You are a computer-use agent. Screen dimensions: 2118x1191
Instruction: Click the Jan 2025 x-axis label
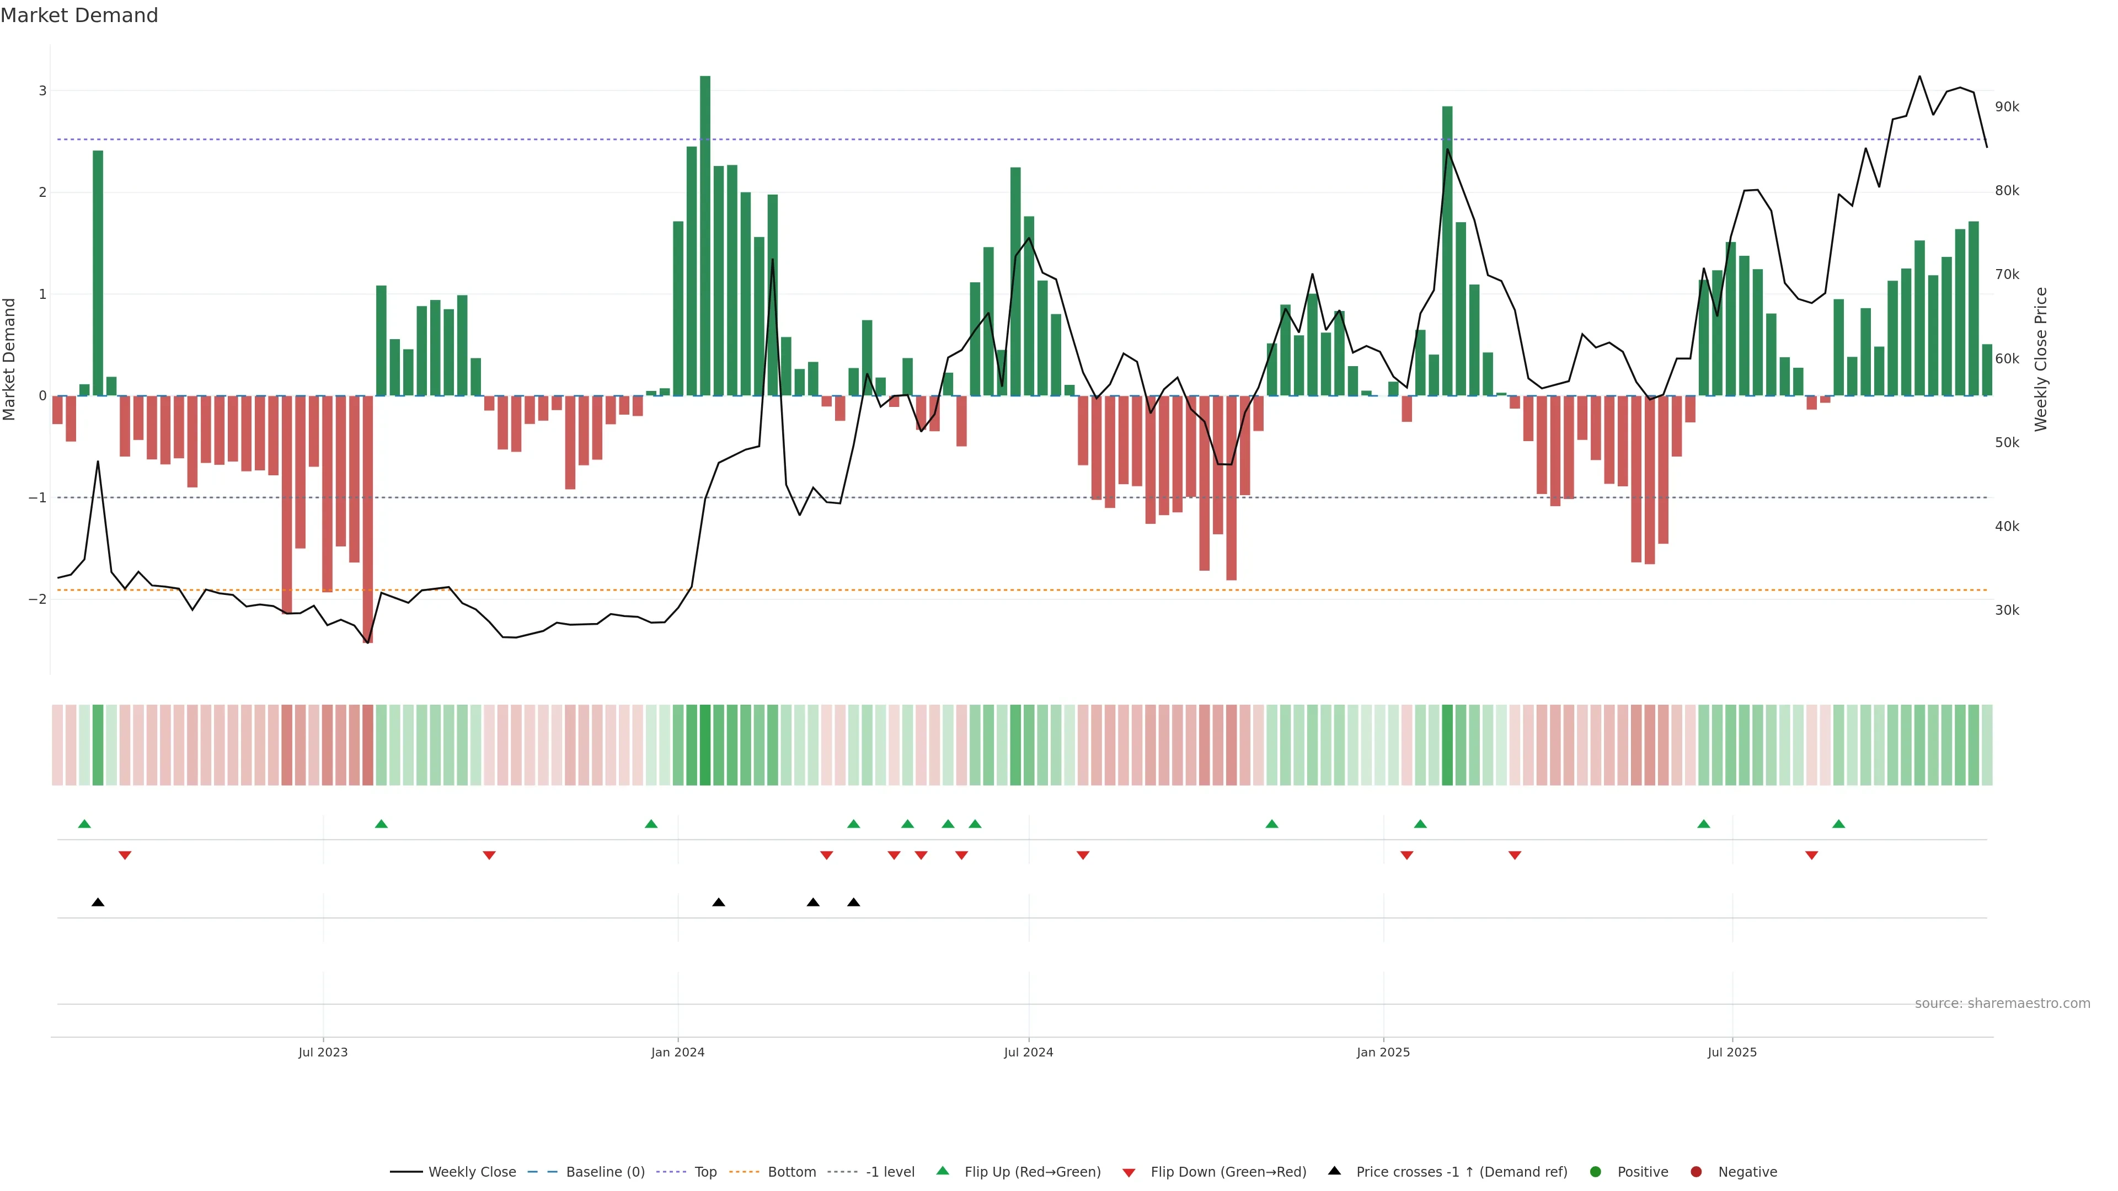pos(1383,1052)
